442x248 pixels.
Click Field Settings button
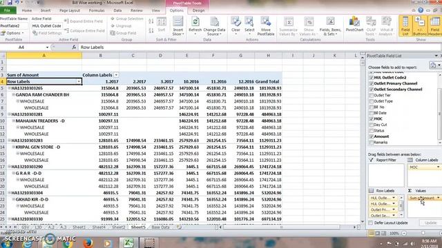(x=47, y=33)
